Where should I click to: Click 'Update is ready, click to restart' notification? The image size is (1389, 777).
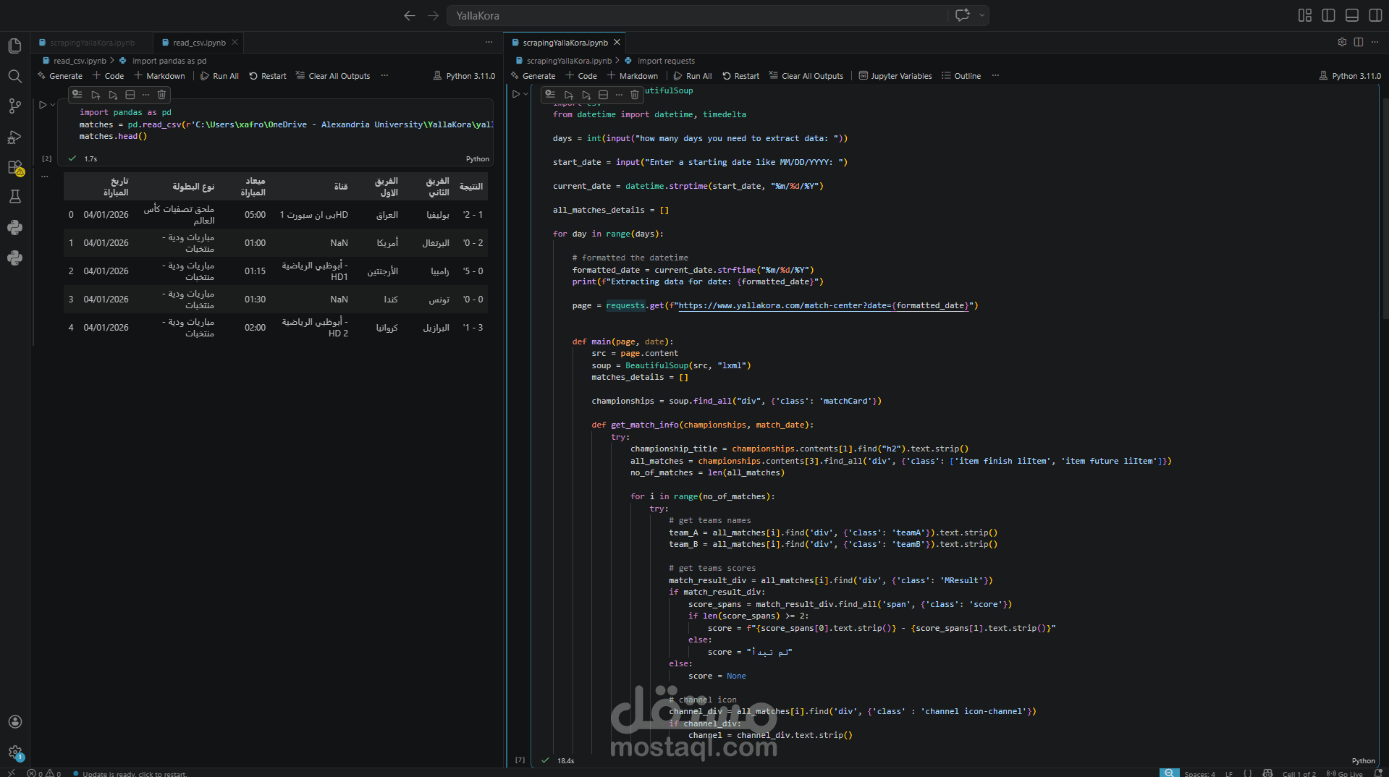(x=130, y=773)
